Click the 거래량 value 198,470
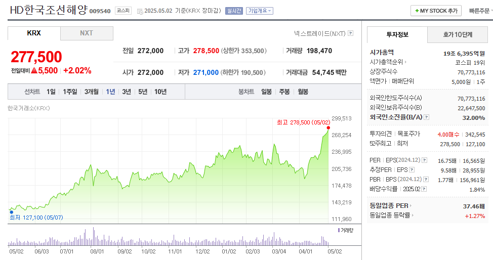This screenshot has height=260, width=493. click(x=319, y=51)
